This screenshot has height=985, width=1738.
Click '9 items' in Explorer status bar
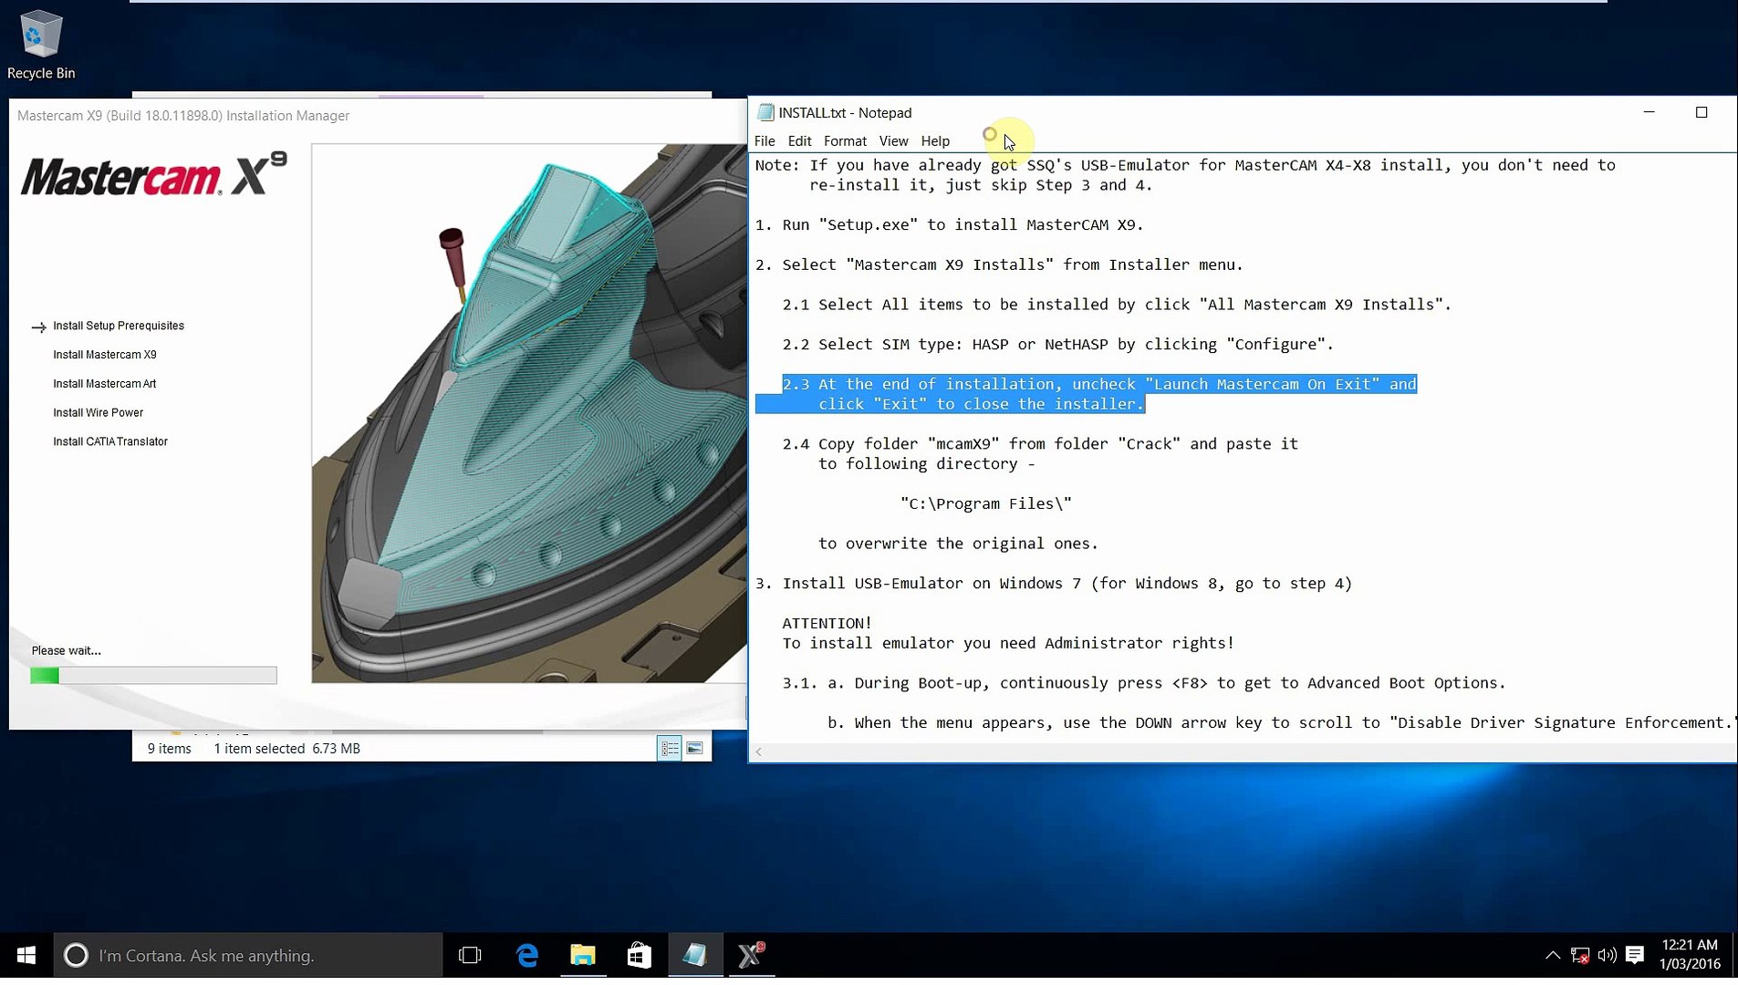[x=170, y=749]
